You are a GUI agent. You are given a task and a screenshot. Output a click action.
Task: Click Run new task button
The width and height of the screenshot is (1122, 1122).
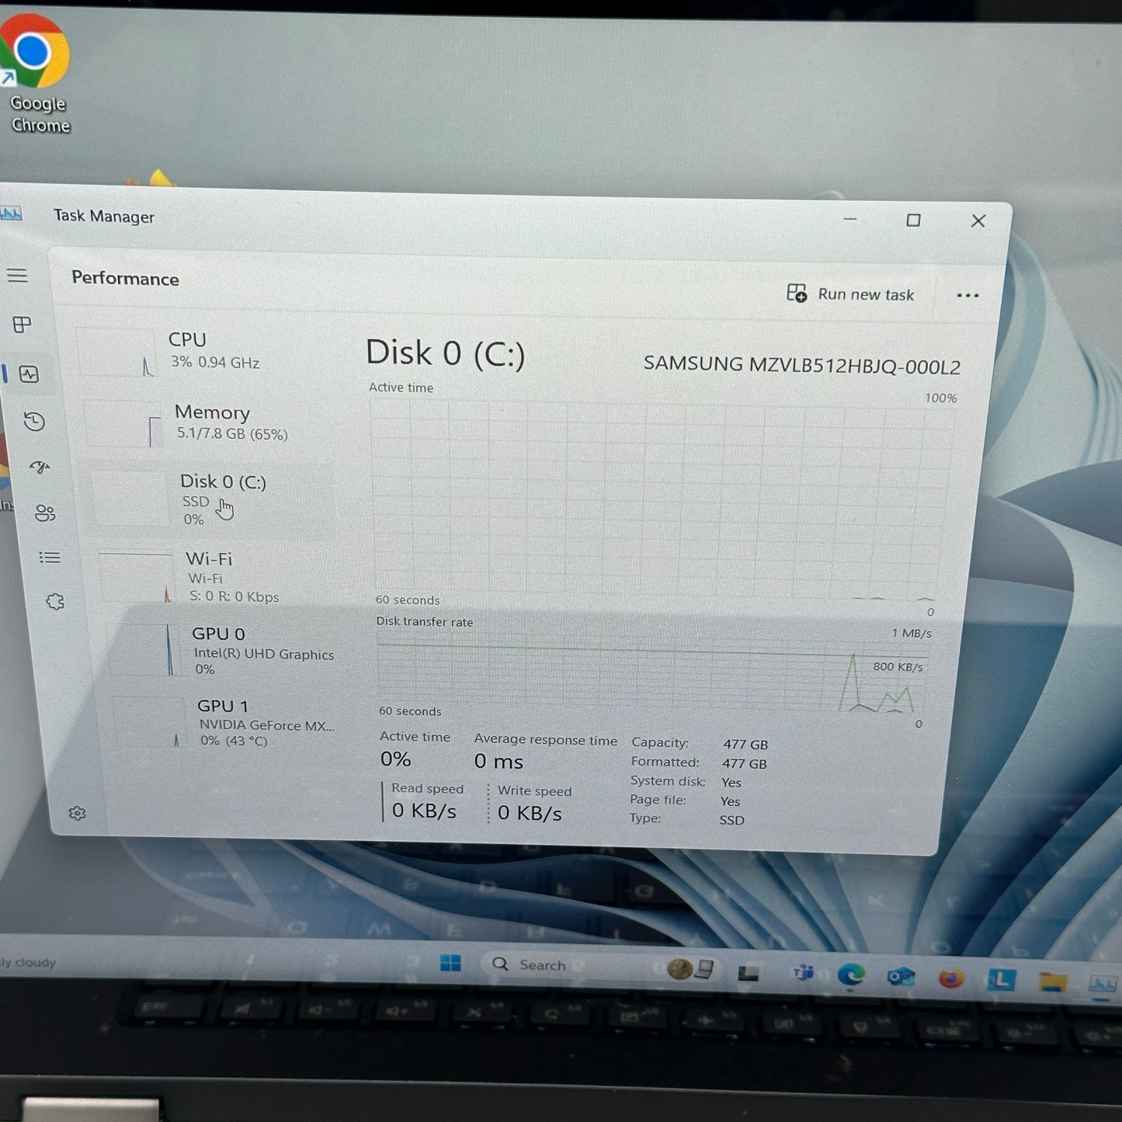click(850, 294)
